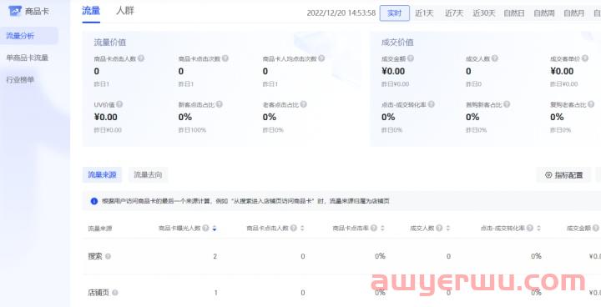601x307 pixels.
Task: Open help icon beside 首购新客占比
Action: point(507,104)
